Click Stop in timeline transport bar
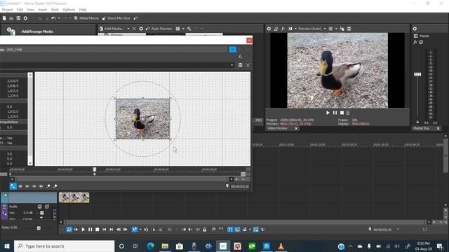The width and height of the screenshot is (449, 252). pos(98,230)
